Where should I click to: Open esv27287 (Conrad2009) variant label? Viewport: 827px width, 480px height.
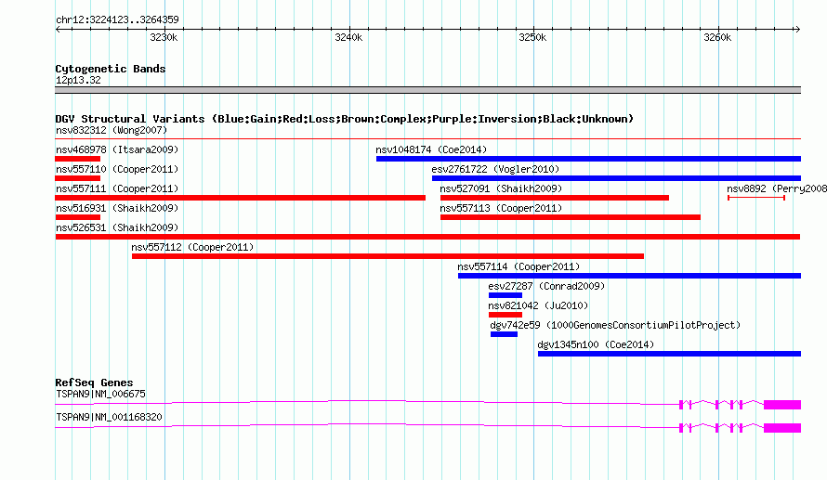click(x=546, y=286)
